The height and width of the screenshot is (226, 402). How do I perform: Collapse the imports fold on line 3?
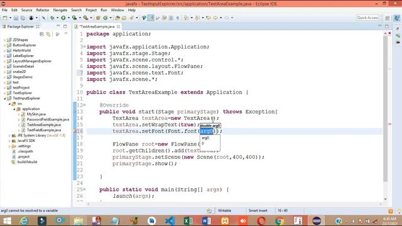[84, 47]
